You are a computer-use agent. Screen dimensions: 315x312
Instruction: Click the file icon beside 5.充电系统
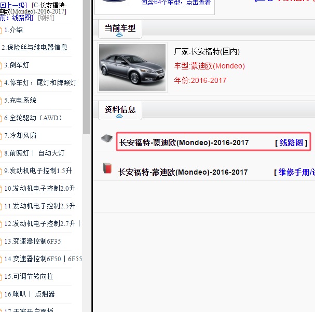pos(1,101)
